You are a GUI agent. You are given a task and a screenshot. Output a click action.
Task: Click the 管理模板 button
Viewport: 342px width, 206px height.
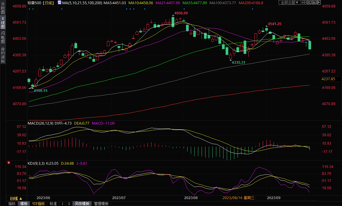(101, 204)
